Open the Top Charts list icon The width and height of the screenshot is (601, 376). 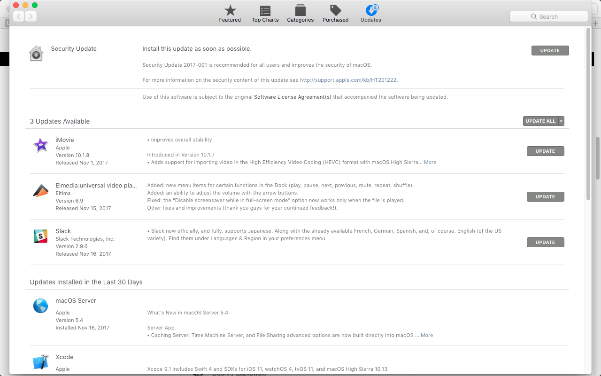(x=265, y=10)
